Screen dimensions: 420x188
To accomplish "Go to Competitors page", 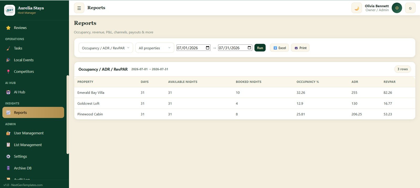I will click(33, 71).
